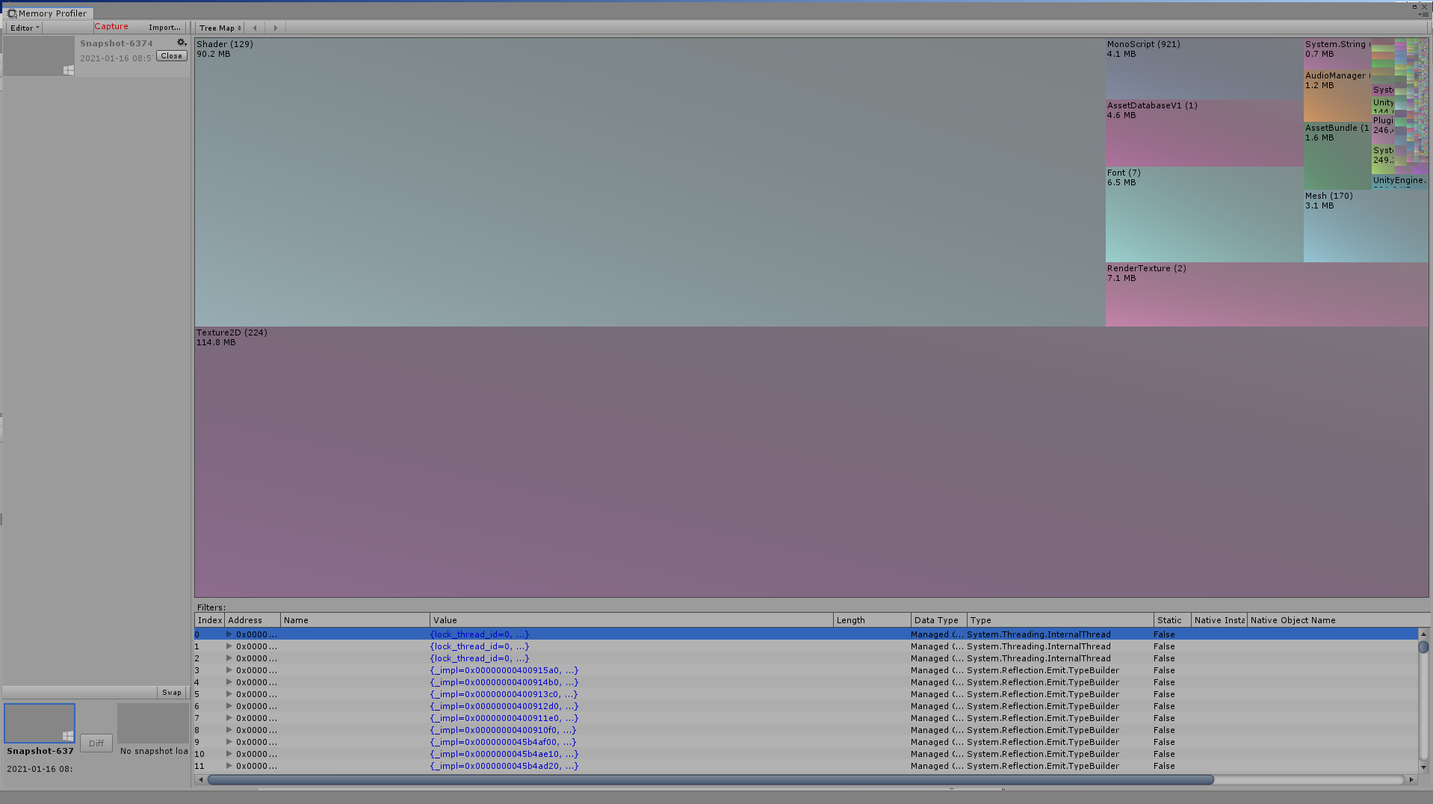Viewport: 1433px width, 804px height.
Task: Select the Font (7) tree map block
Action: pyautogui.click(x=1204, y=214)
